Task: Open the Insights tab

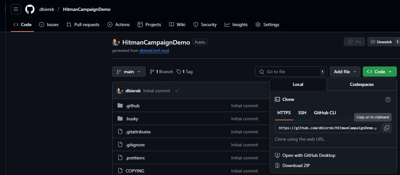Action: tap(236, 24)
